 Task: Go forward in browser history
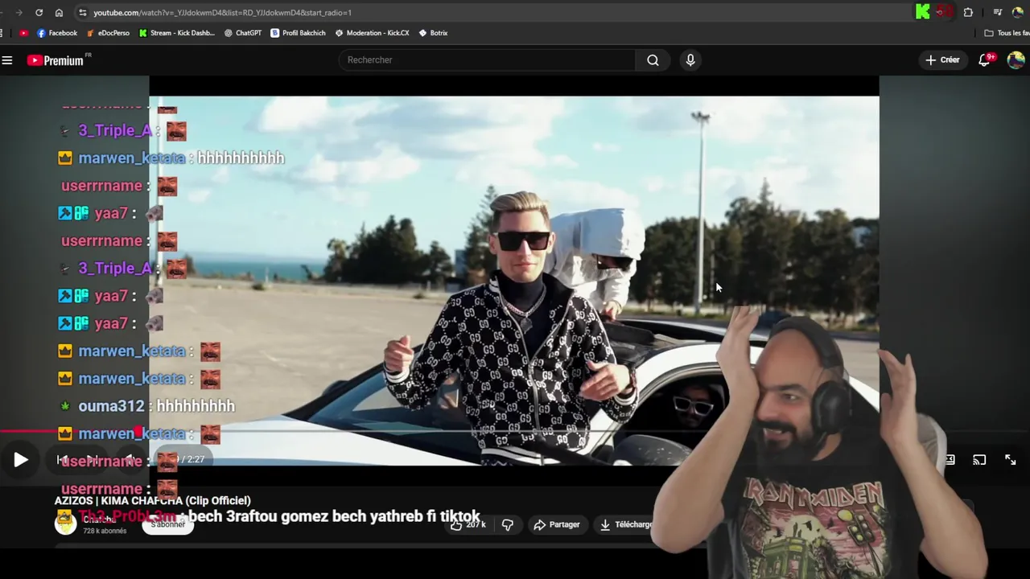click(x=19, y=13)
